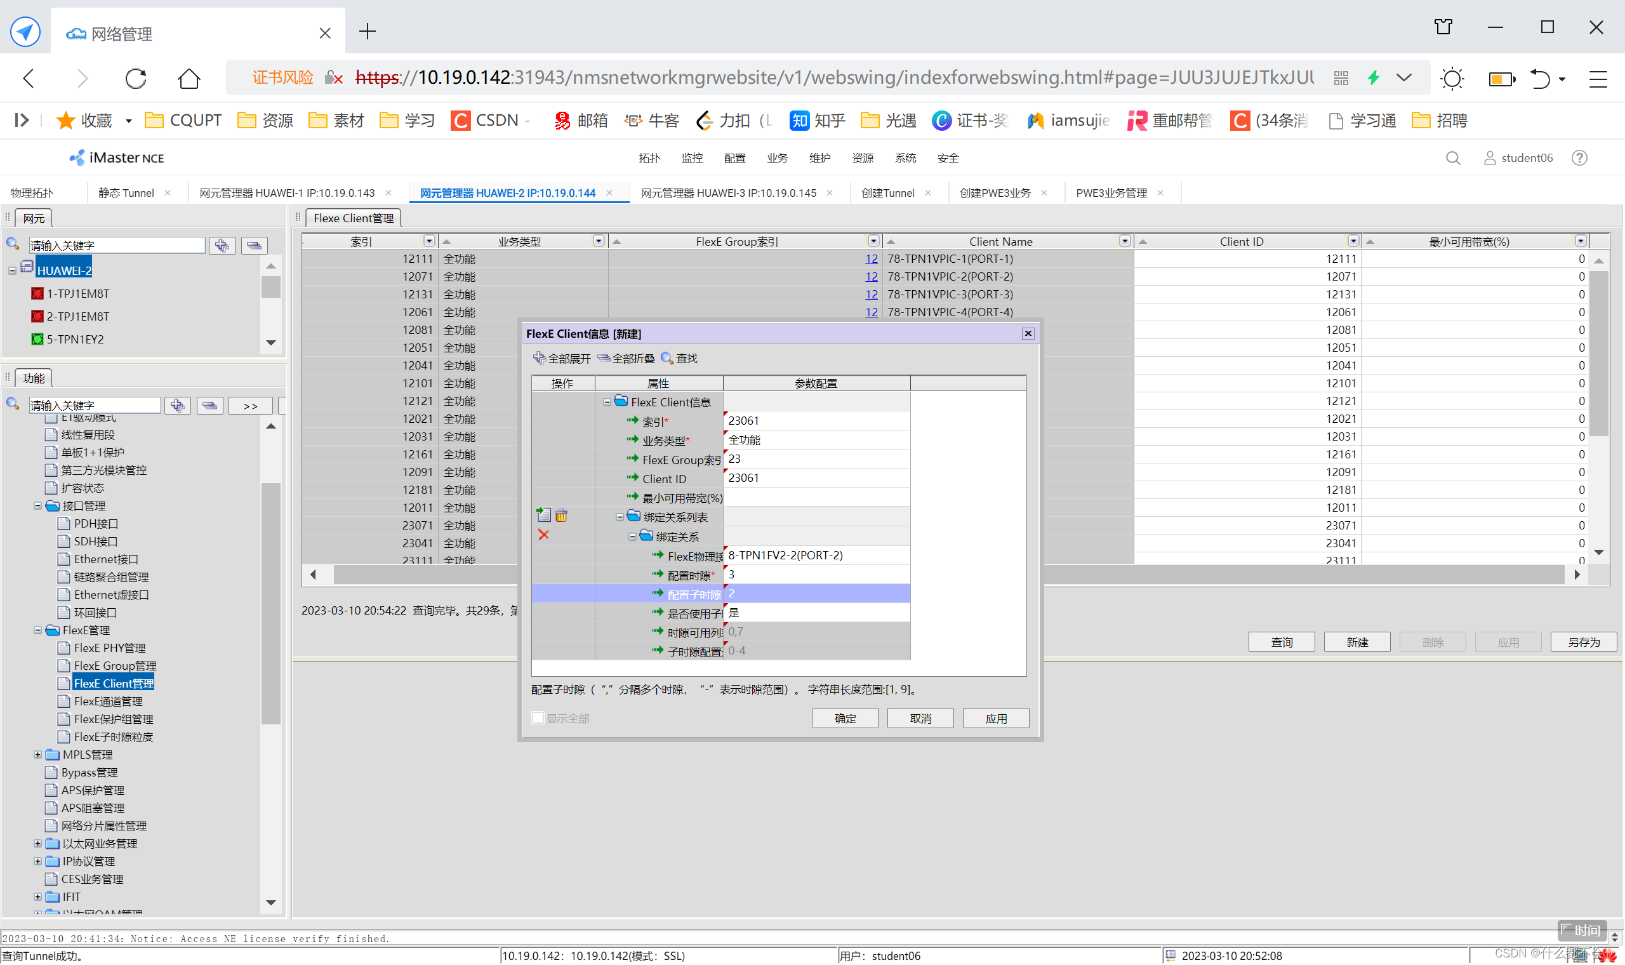1625x965 pixels.
Task: Click the 查找 search icon in dialog
Action: click(667, 358)
